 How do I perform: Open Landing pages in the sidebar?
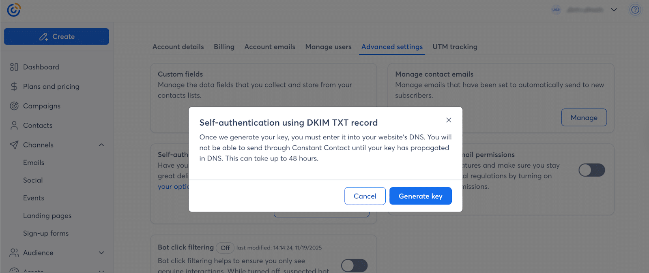pos(47,216)
